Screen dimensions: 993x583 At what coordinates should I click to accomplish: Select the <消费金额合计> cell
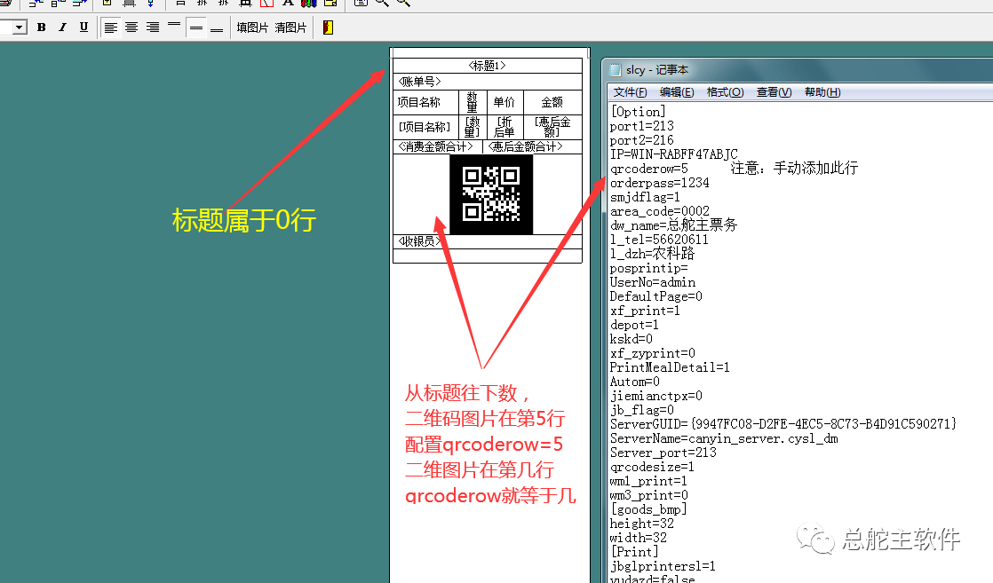(438, 146)
